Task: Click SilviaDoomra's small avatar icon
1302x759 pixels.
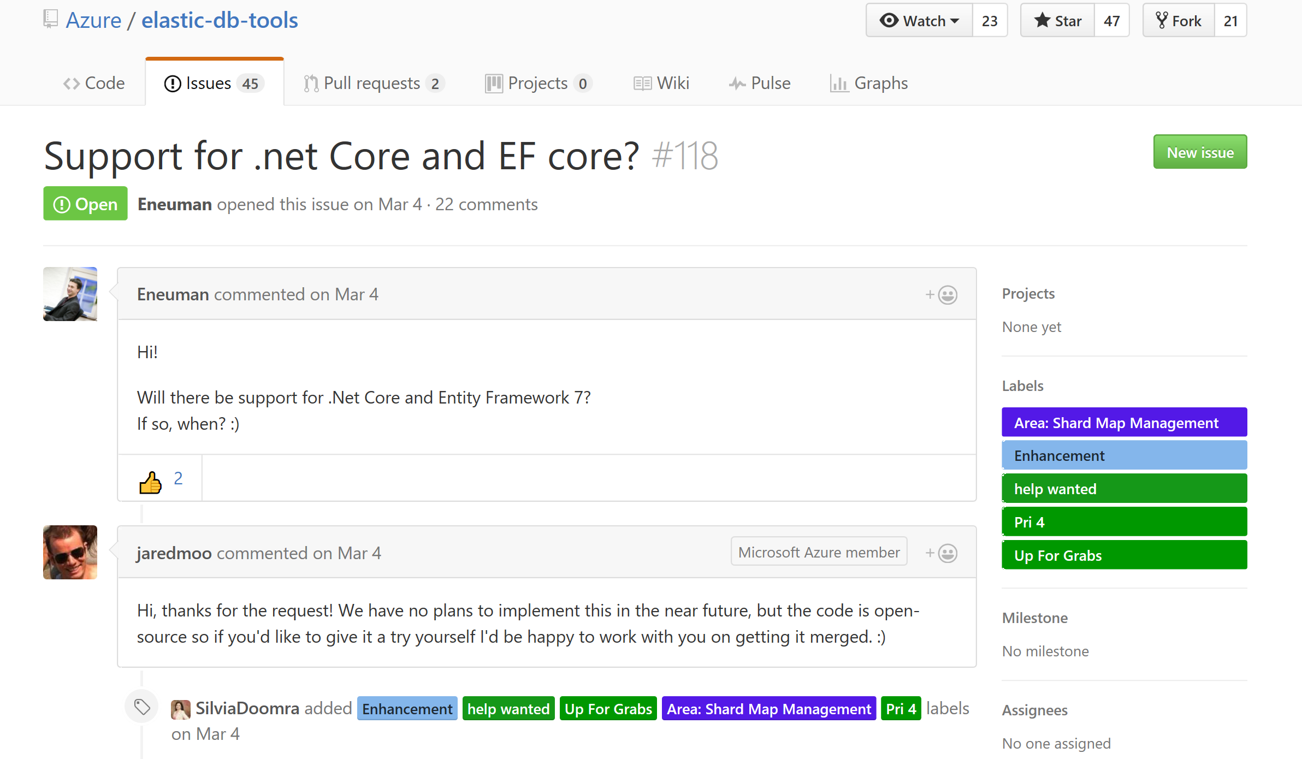Action: click(180, 709)
